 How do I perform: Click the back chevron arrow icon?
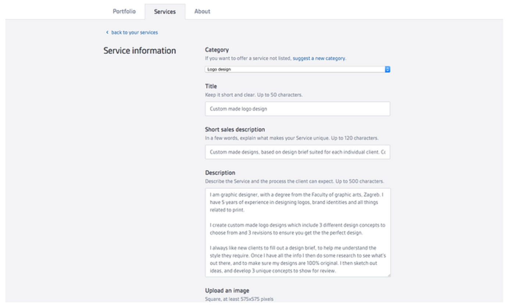(x=107, y=33)
